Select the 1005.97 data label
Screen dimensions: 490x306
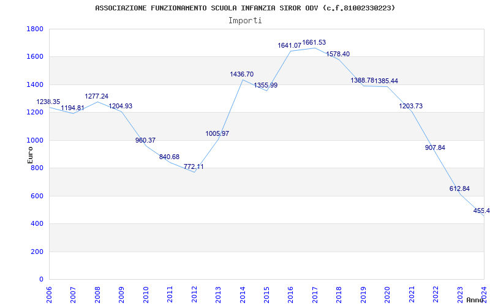click(217, 133)
